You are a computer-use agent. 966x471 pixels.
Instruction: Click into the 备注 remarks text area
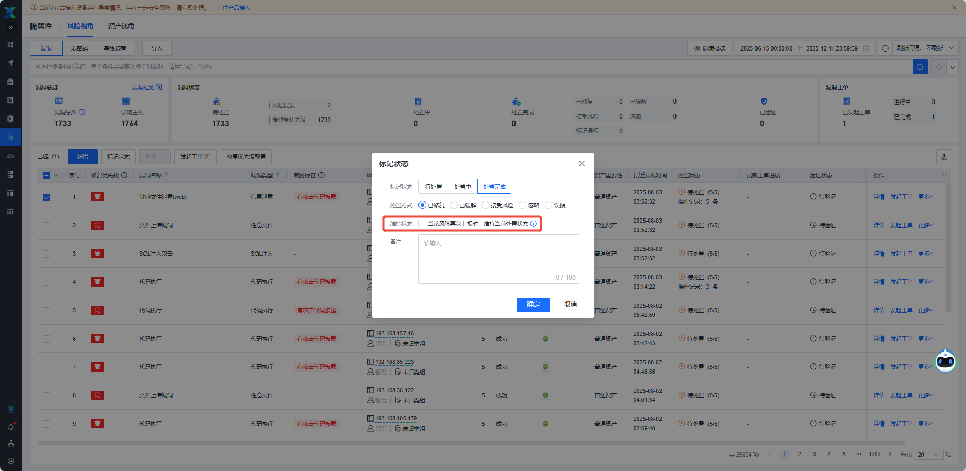click(x=498, y=259)
